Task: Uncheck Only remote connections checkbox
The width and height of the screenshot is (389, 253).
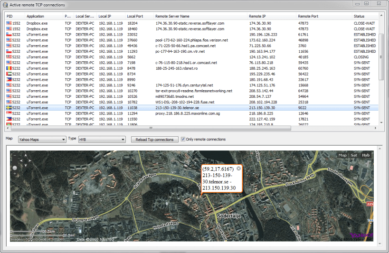Action: click(x=183, y=140)
